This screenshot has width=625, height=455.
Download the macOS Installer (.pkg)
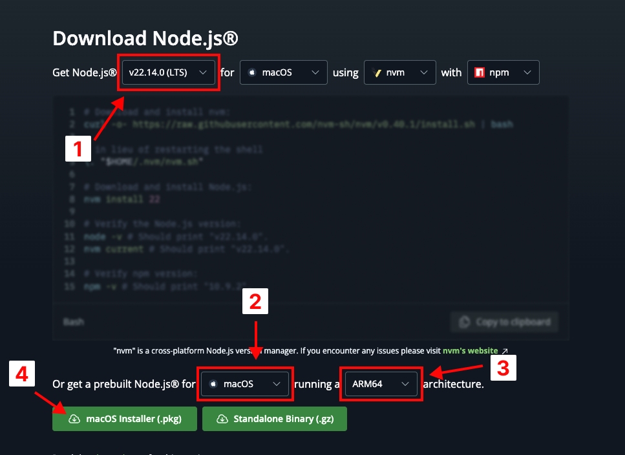click(124, 419)
